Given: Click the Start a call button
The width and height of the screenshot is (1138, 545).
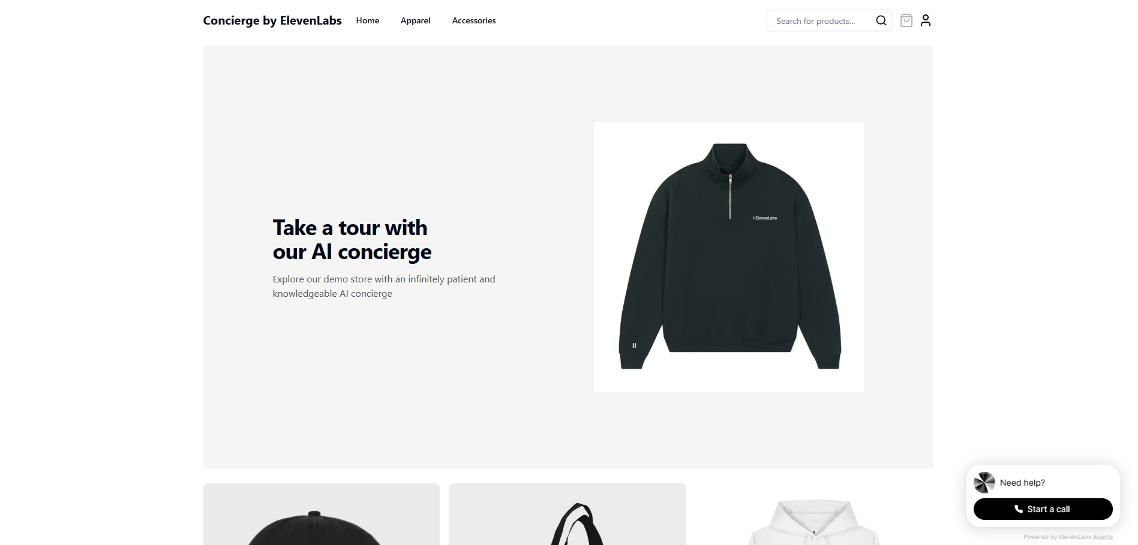Looking at the screenshot, I should (1043, 509).
